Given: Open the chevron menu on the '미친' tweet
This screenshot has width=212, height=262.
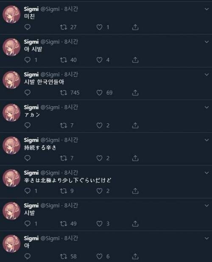Looking at the screenshot, I should (206, 9).
